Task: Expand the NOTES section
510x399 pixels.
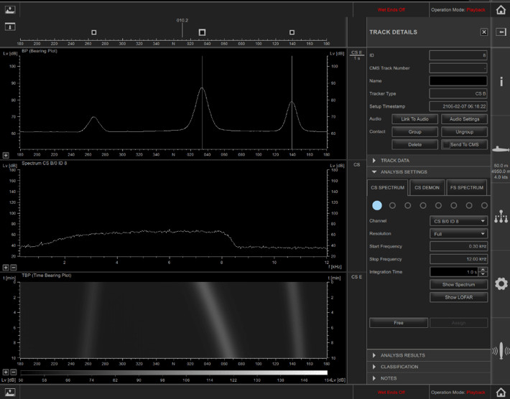Action: click(429, 378)
